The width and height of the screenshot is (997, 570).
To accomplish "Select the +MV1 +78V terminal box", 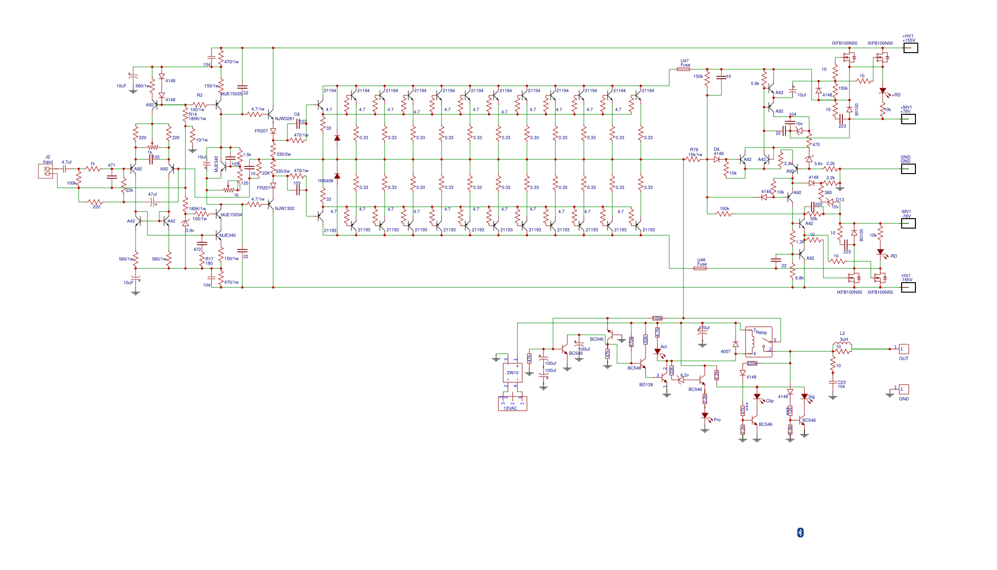I will pyautogui.click(x=908, y=119).
